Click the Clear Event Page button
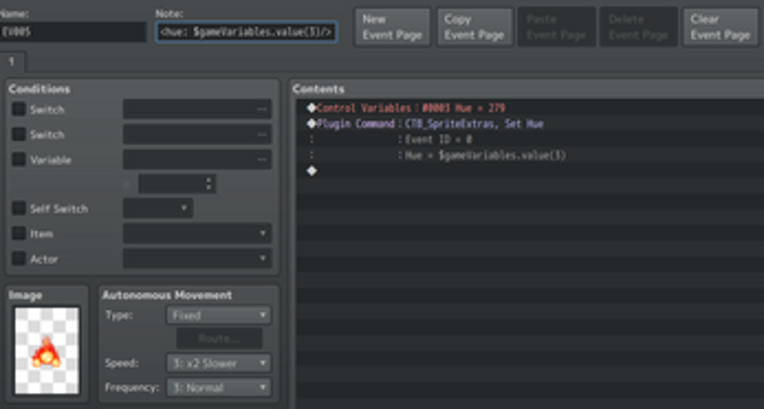 (x=721, y=27)
